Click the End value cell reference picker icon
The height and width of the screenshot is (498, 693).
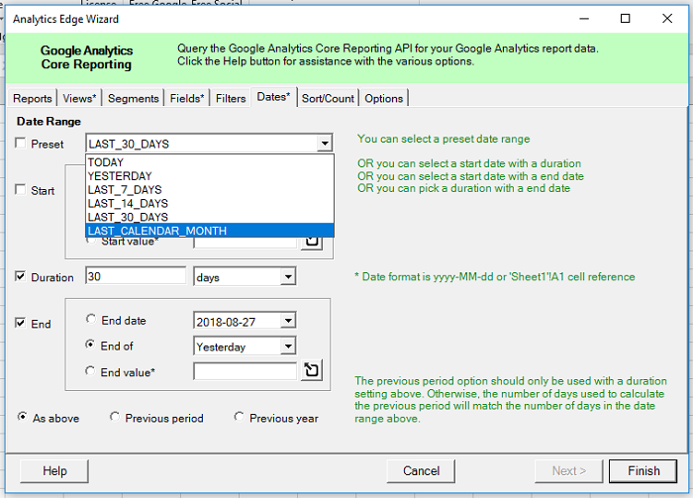312,370
